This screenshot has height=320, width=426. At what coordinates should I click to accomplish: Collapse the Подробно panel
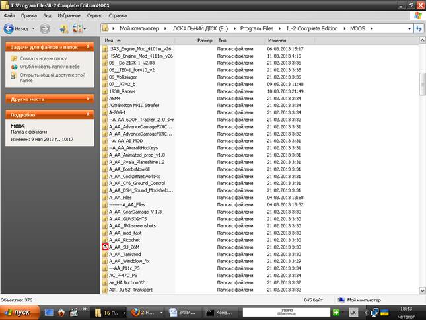click(x=88, y=115)
